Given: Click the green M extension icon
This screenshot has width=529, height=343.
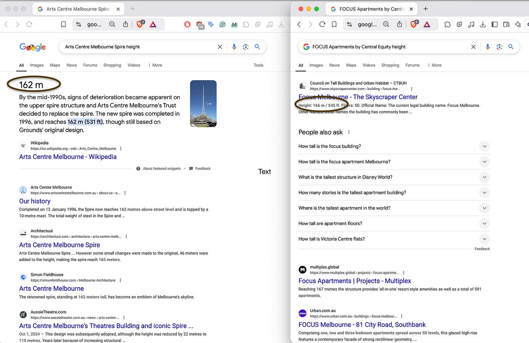Looking at the screenshot, I should (234, 24).
